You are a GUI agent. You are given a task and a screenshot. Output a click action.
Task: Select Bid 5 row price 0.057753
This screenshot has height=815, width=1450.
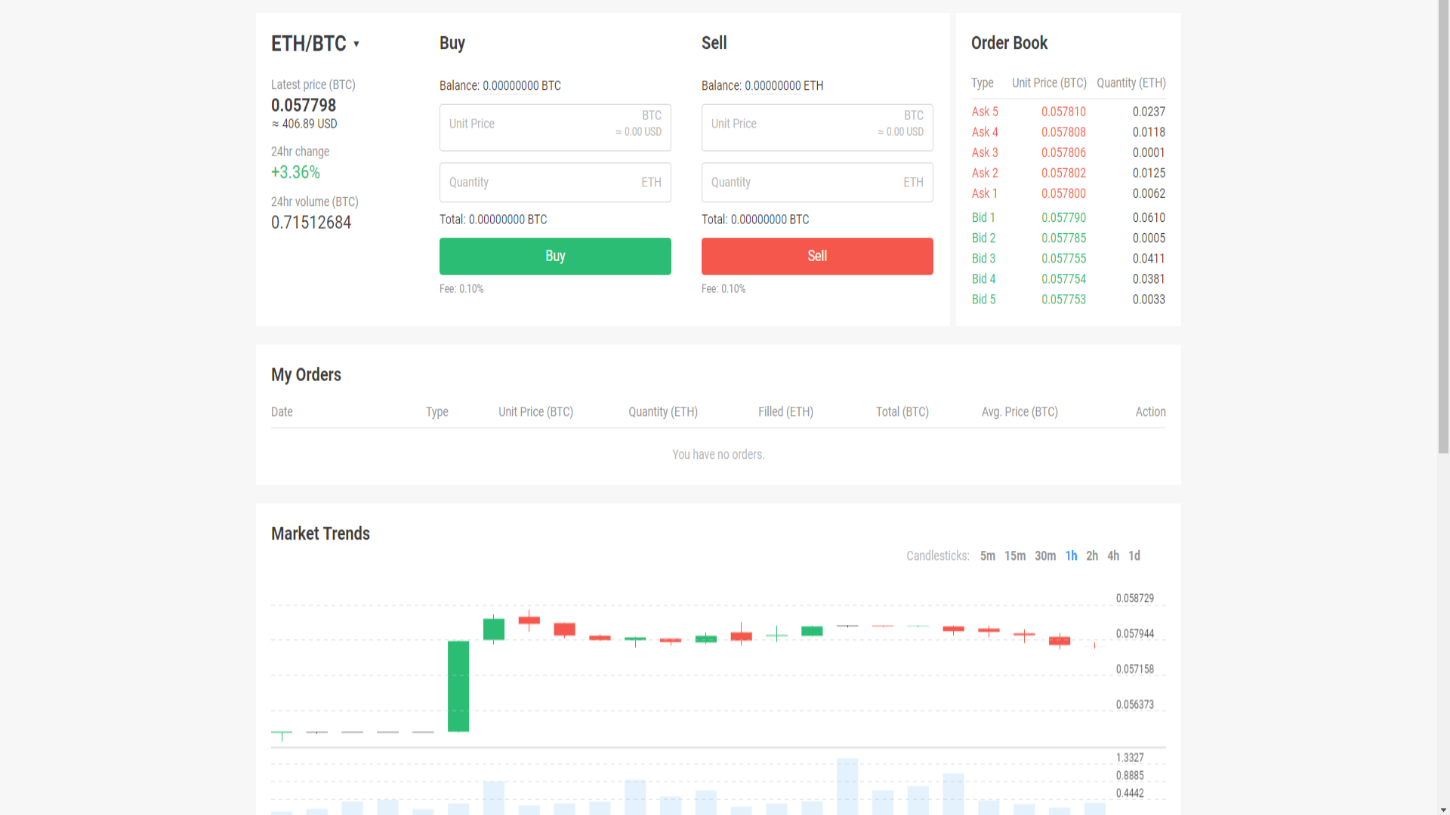[x=1063, y=300]
